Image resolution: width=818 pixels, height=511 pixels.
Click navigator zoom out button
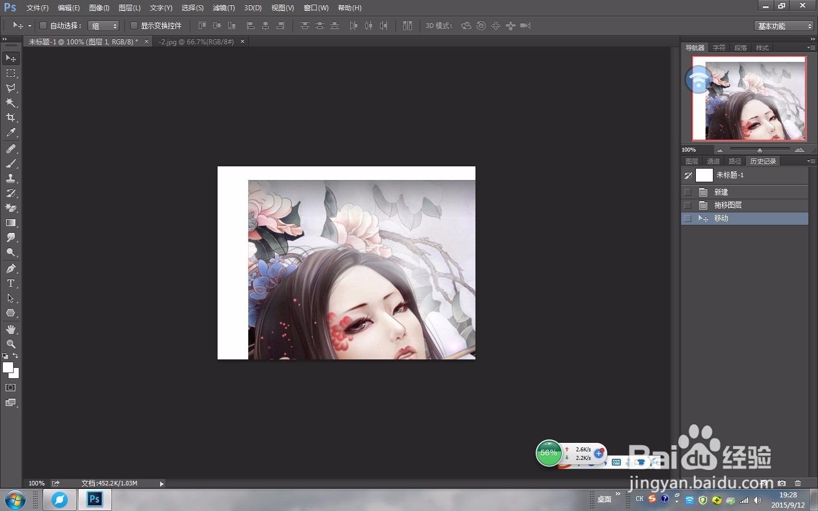click(x=720, y=150)
